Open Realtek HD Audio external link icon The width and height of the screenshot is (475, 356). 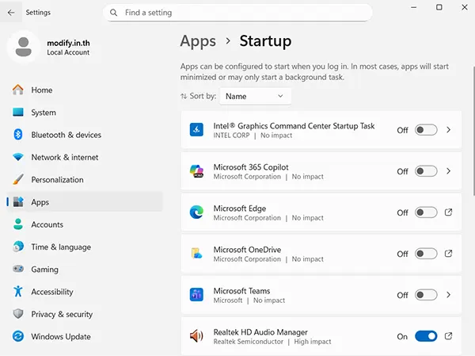(448, 336)
